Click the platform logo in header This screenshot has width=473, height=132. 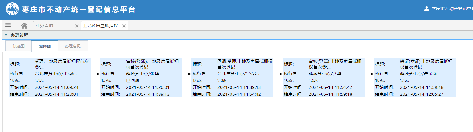[12, 9]
